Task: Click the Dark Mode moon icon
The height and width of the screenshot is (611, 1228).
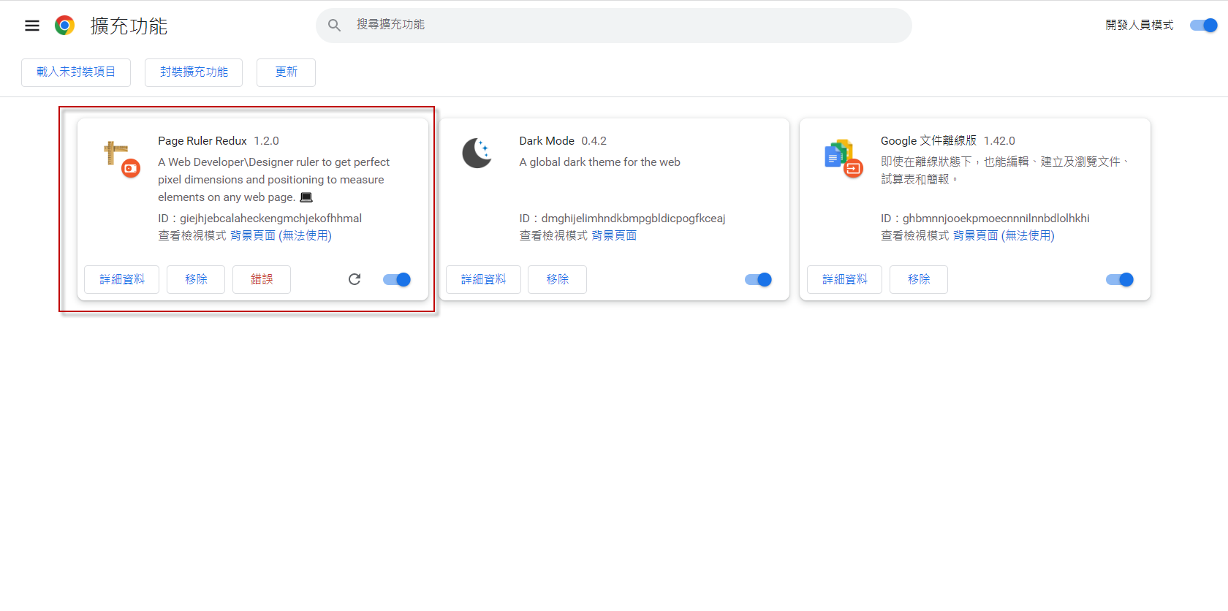Action: point(477,153)
